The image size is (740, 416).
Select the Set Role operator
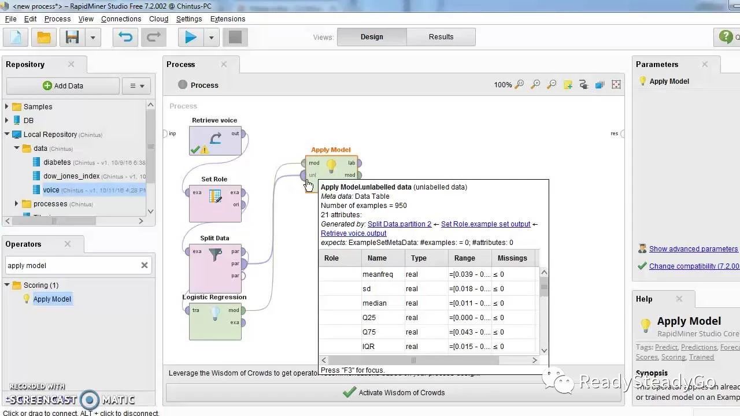215,203
